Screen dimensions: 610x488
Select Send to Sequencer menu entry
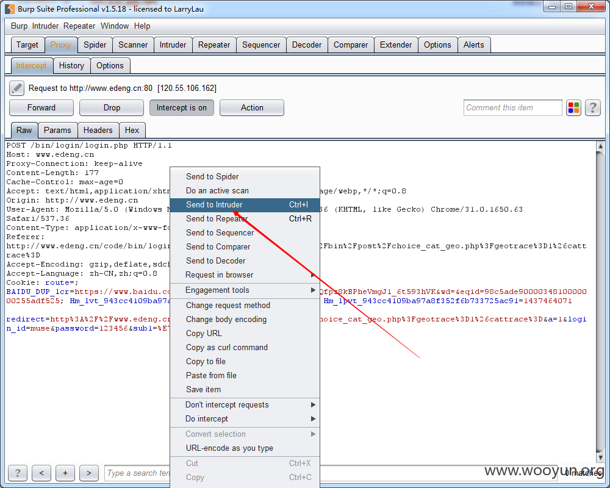[x=245, y=232]
